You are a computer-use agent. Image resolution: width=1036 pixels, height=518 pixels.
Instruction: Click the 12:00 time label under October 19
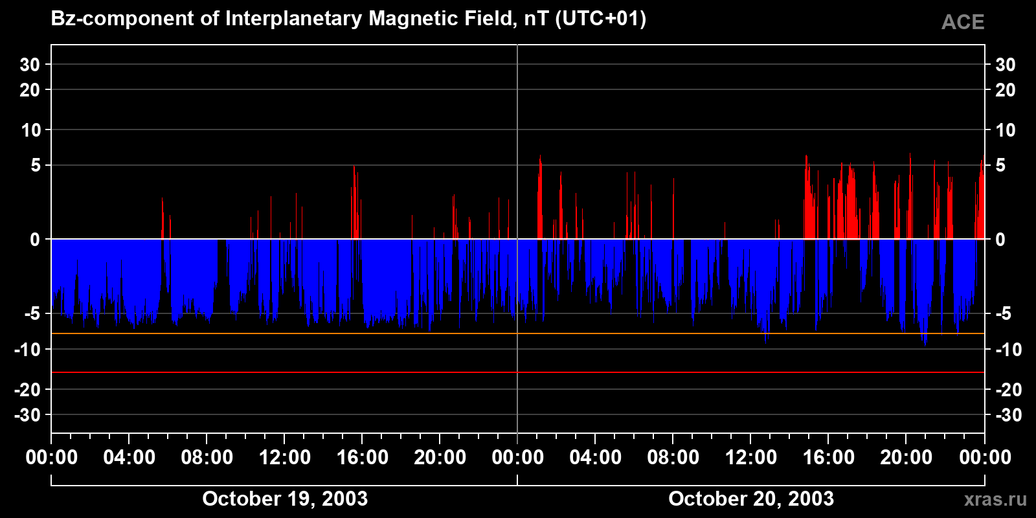coord(285,457)
